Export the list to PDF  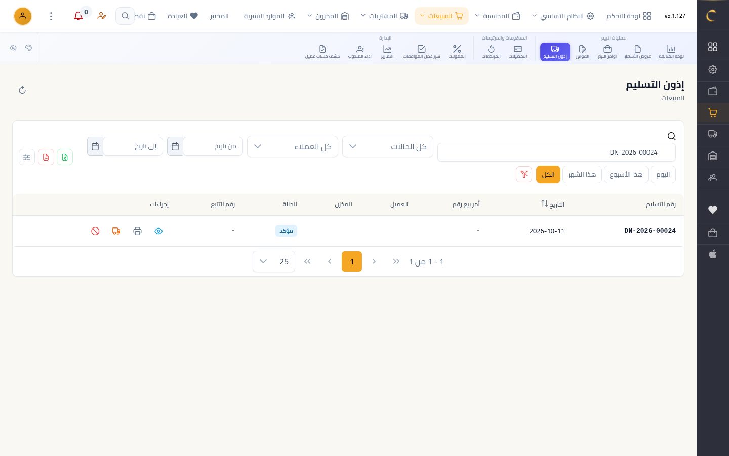point(46,157)
